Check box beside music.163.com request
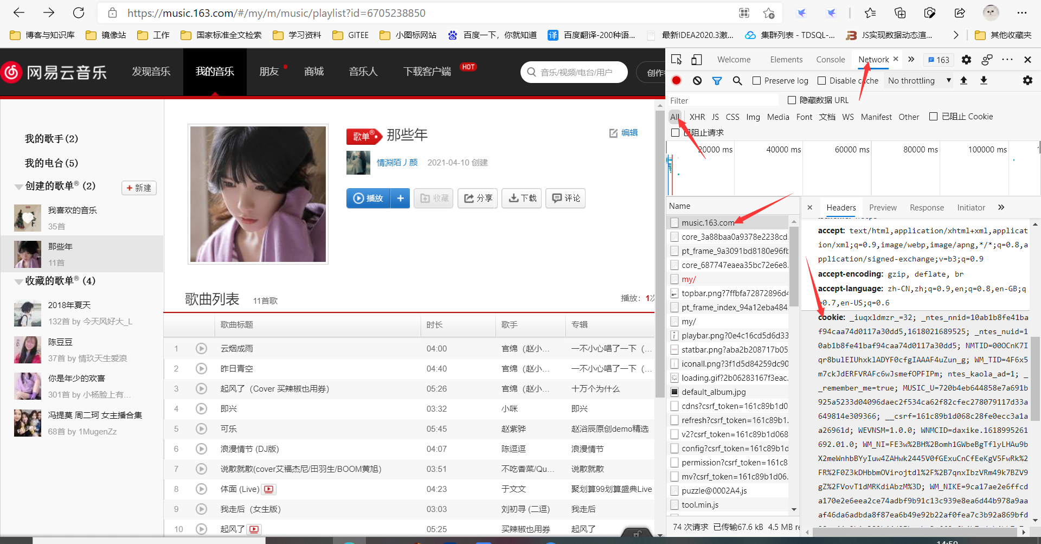This screenshot has height=544, width=1041. [x=674, y=222]
